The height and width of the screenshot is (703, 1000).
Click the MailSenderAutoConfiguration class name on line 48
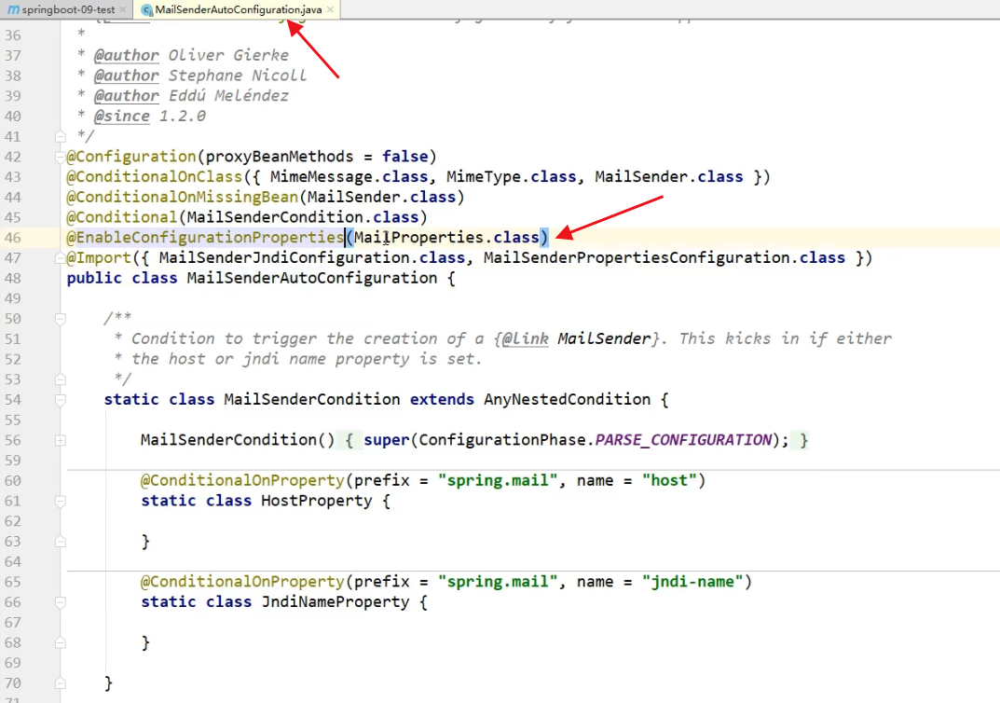point(312,278)
